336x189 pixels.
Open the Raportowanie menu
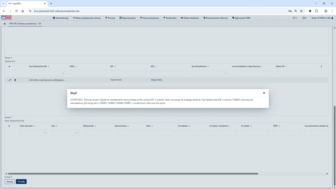[x=128, y=18]
